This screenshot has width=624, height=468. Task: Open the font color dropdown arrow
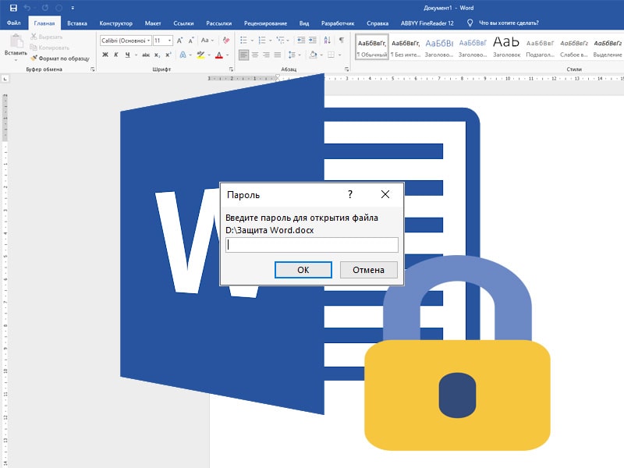pos(227,55)
